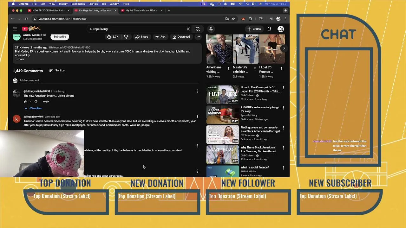The height and width of the screenshot is (228, 406).
Task: Open the #Relocated hashtag link
Action: [x=56, y=47]
